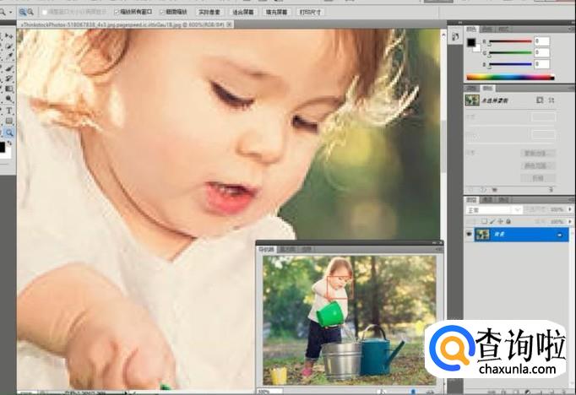Click the zoom-out magnifier in options bar
The width and height of the screenshot is (576, 395).
tap(30, 13)
